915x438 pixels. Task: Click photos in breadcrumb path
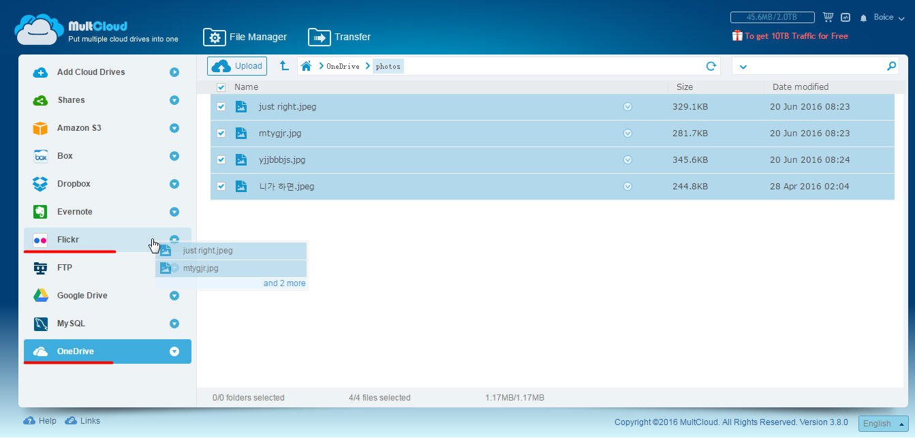click(388, 66)
